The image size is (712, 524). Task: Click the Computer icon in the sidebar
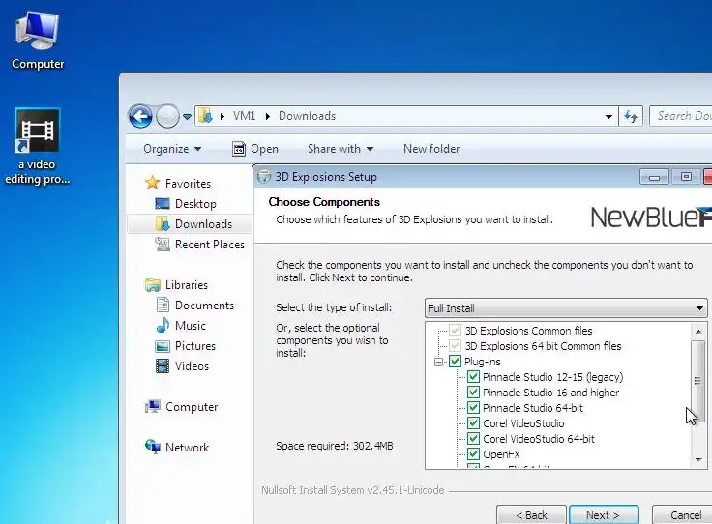point(153,406)
